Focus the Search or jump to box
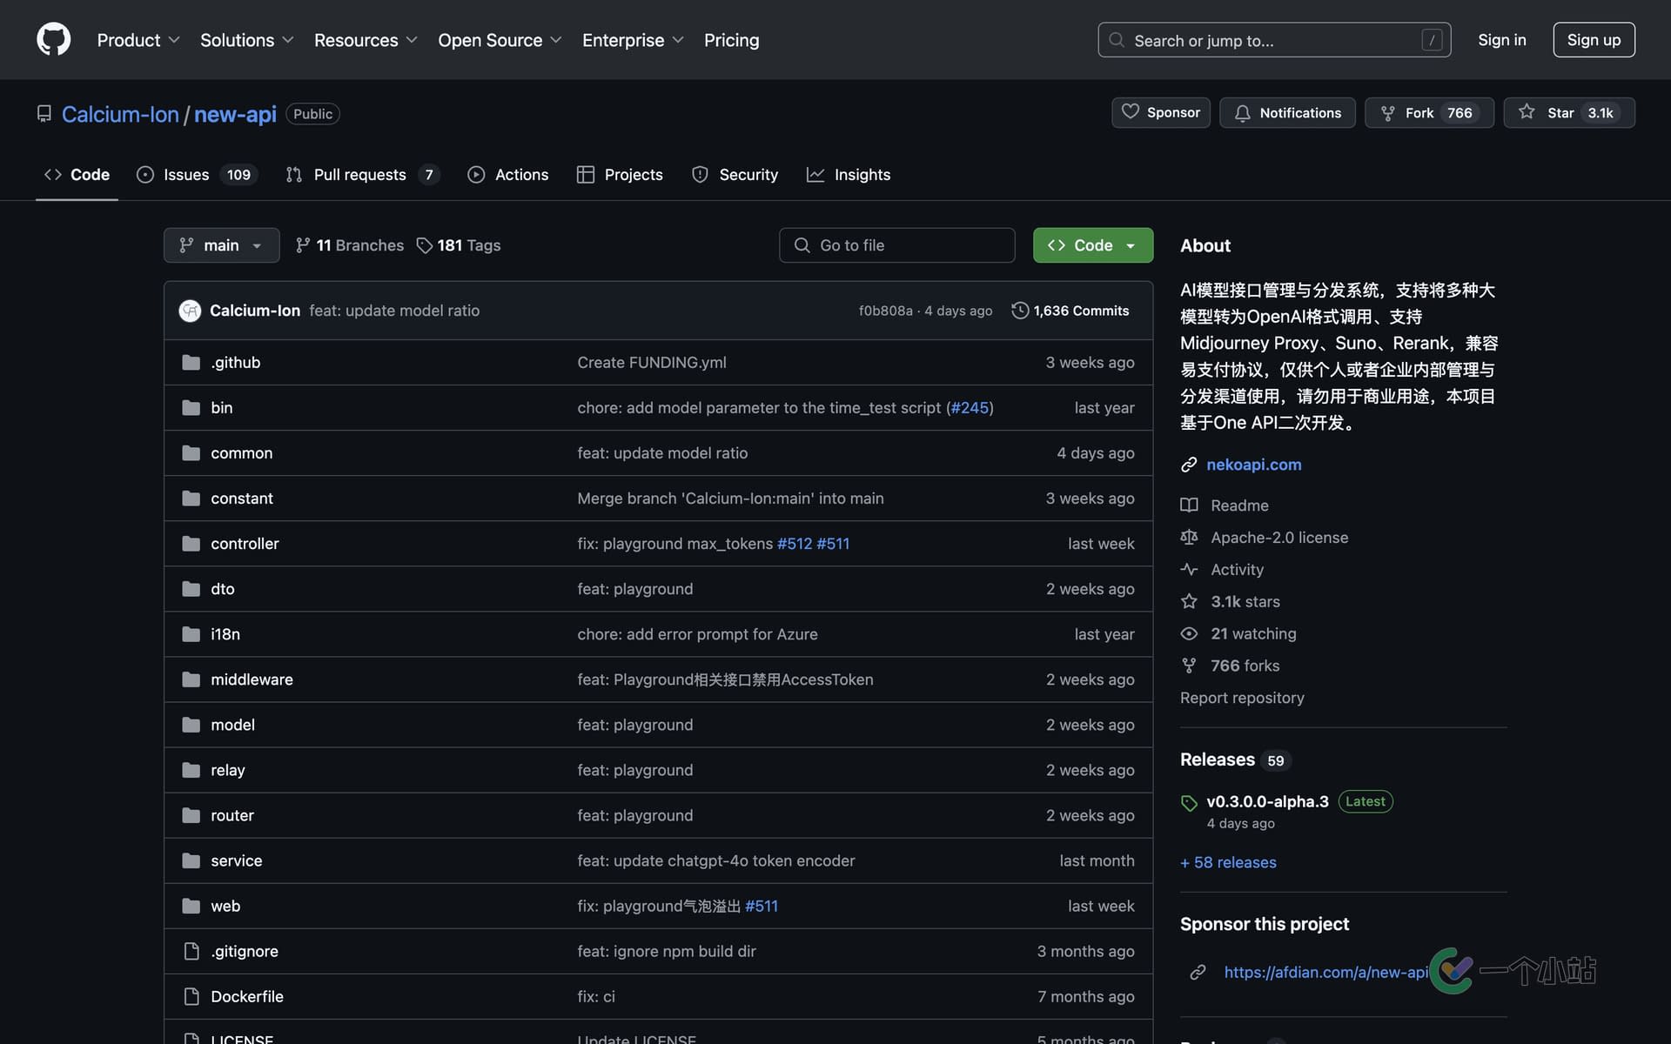The width and height of the screenshot is (1671, 1044). pos(1274,40)
